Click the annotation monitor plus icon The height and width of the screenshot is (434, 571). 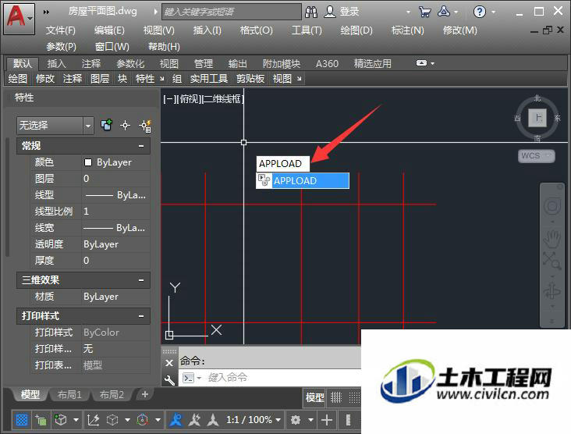327,420
